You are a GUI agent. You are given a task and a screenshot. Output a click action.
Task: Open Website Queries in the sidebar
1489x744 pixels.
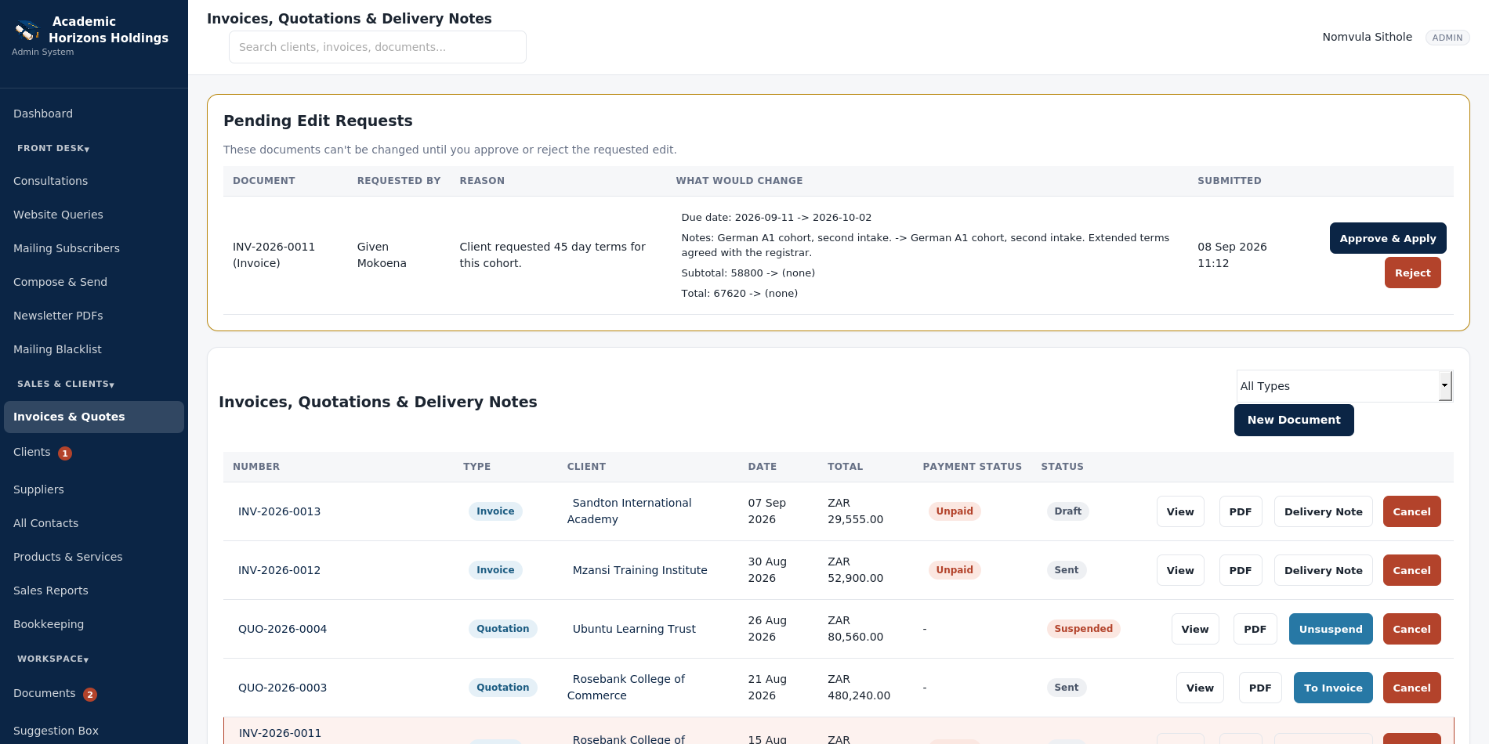click(x=94, y=215)
